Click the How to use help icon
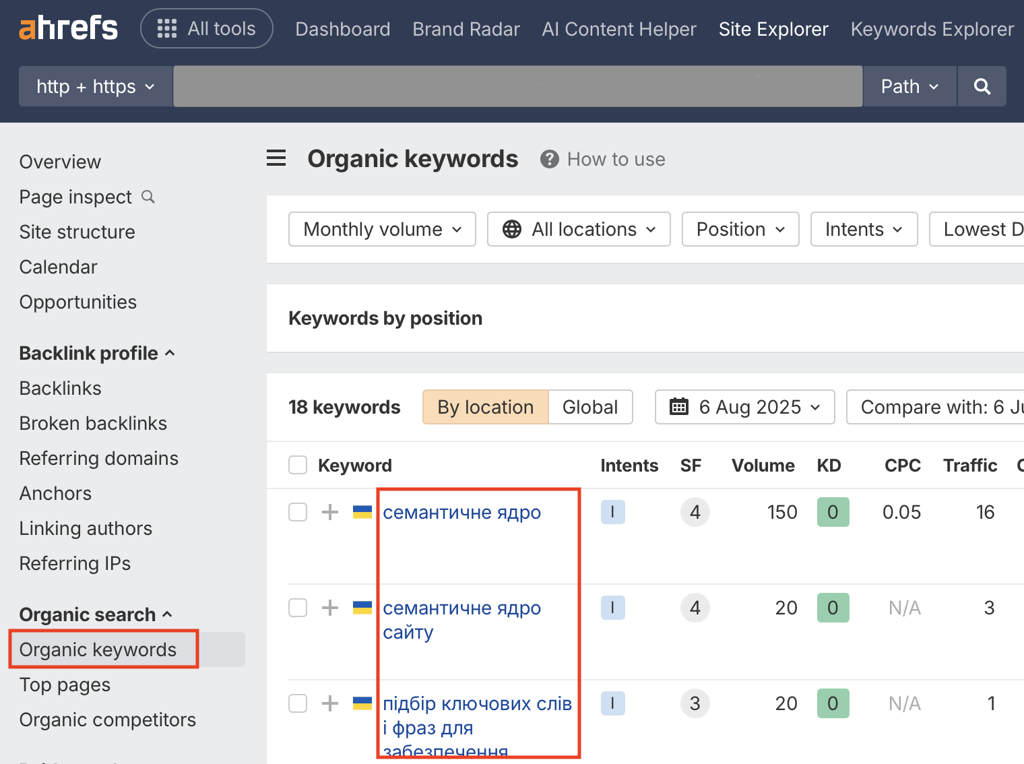The height and width of the screenshot is (764, 1024). [550, 159]
